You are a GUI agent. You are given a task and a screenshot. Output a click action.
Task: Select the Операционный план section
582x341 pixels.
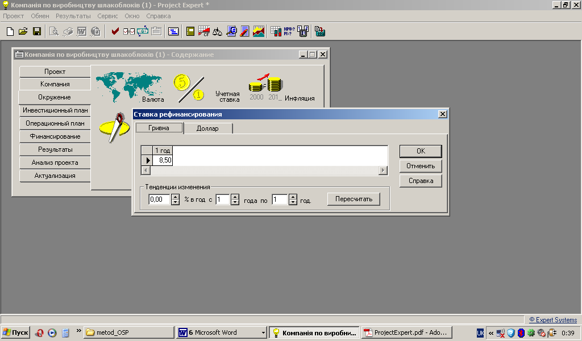tap(55, 123)
